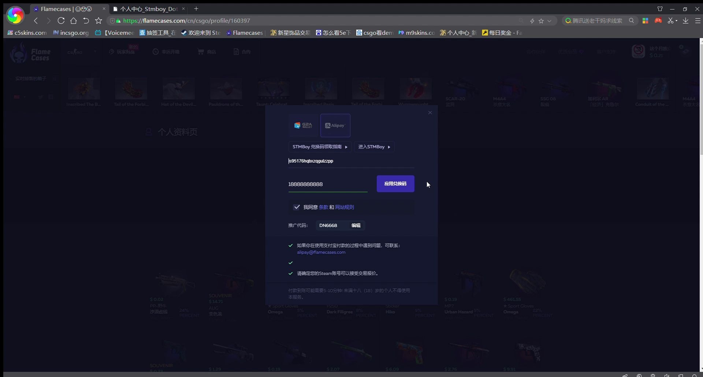This screenshot has height=377, width=703.
Task: Bookmark page with address bar star icon
Action: point(541,21)
